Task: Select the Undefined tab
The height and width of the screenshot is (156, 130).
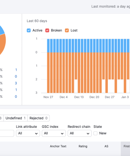Action: coord(15,118)
